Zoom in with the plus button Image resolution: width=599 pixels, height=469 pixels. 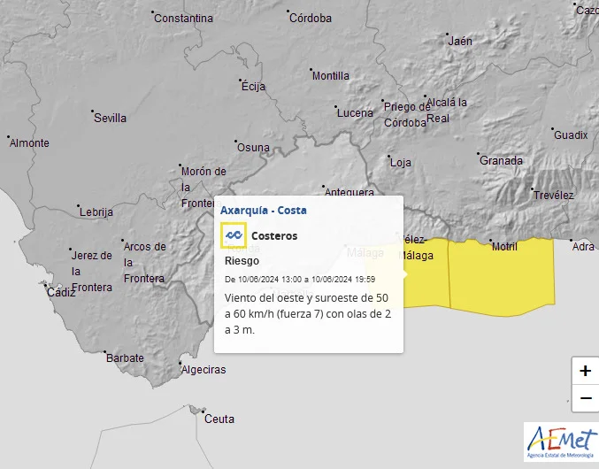coord(585,371)
